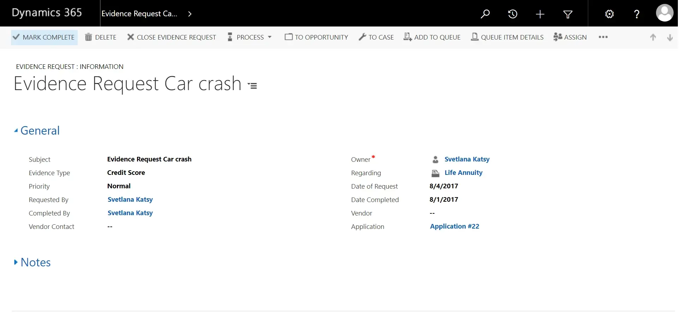Go to previous record up arrow

(x=653, y=37)
